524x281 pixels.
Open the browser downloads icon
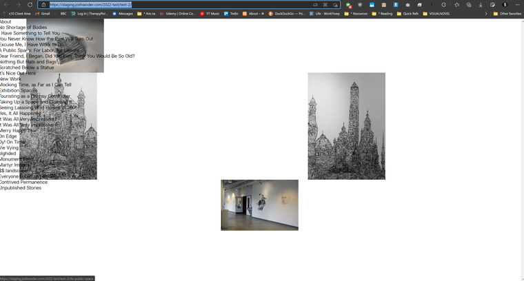click(481, 4)
